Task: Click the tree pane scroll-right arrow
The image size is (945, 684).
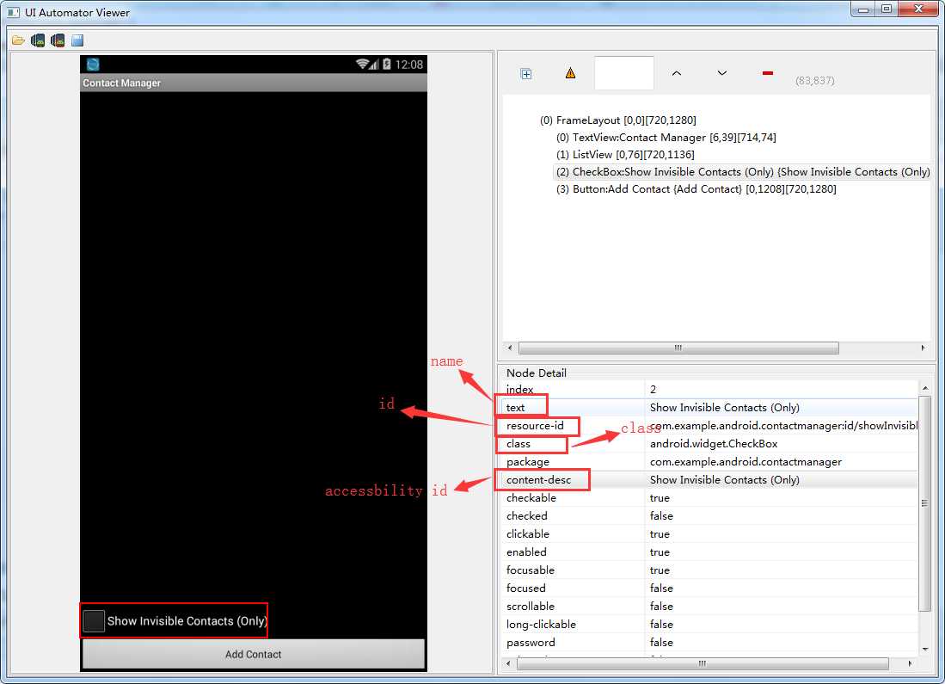Action: [x=923, y=348]
